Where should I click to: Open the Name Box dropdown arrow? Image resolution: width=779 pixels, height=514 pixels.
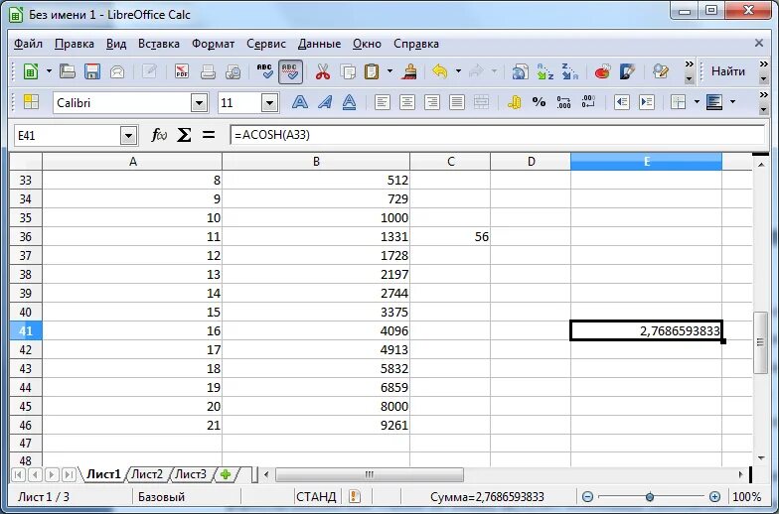click(x=129, y=135)
